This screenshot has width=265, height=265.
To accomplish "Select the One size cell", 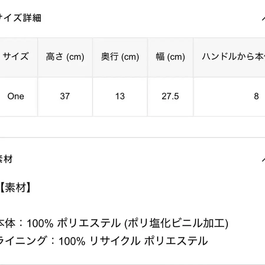I will [16, 96].
